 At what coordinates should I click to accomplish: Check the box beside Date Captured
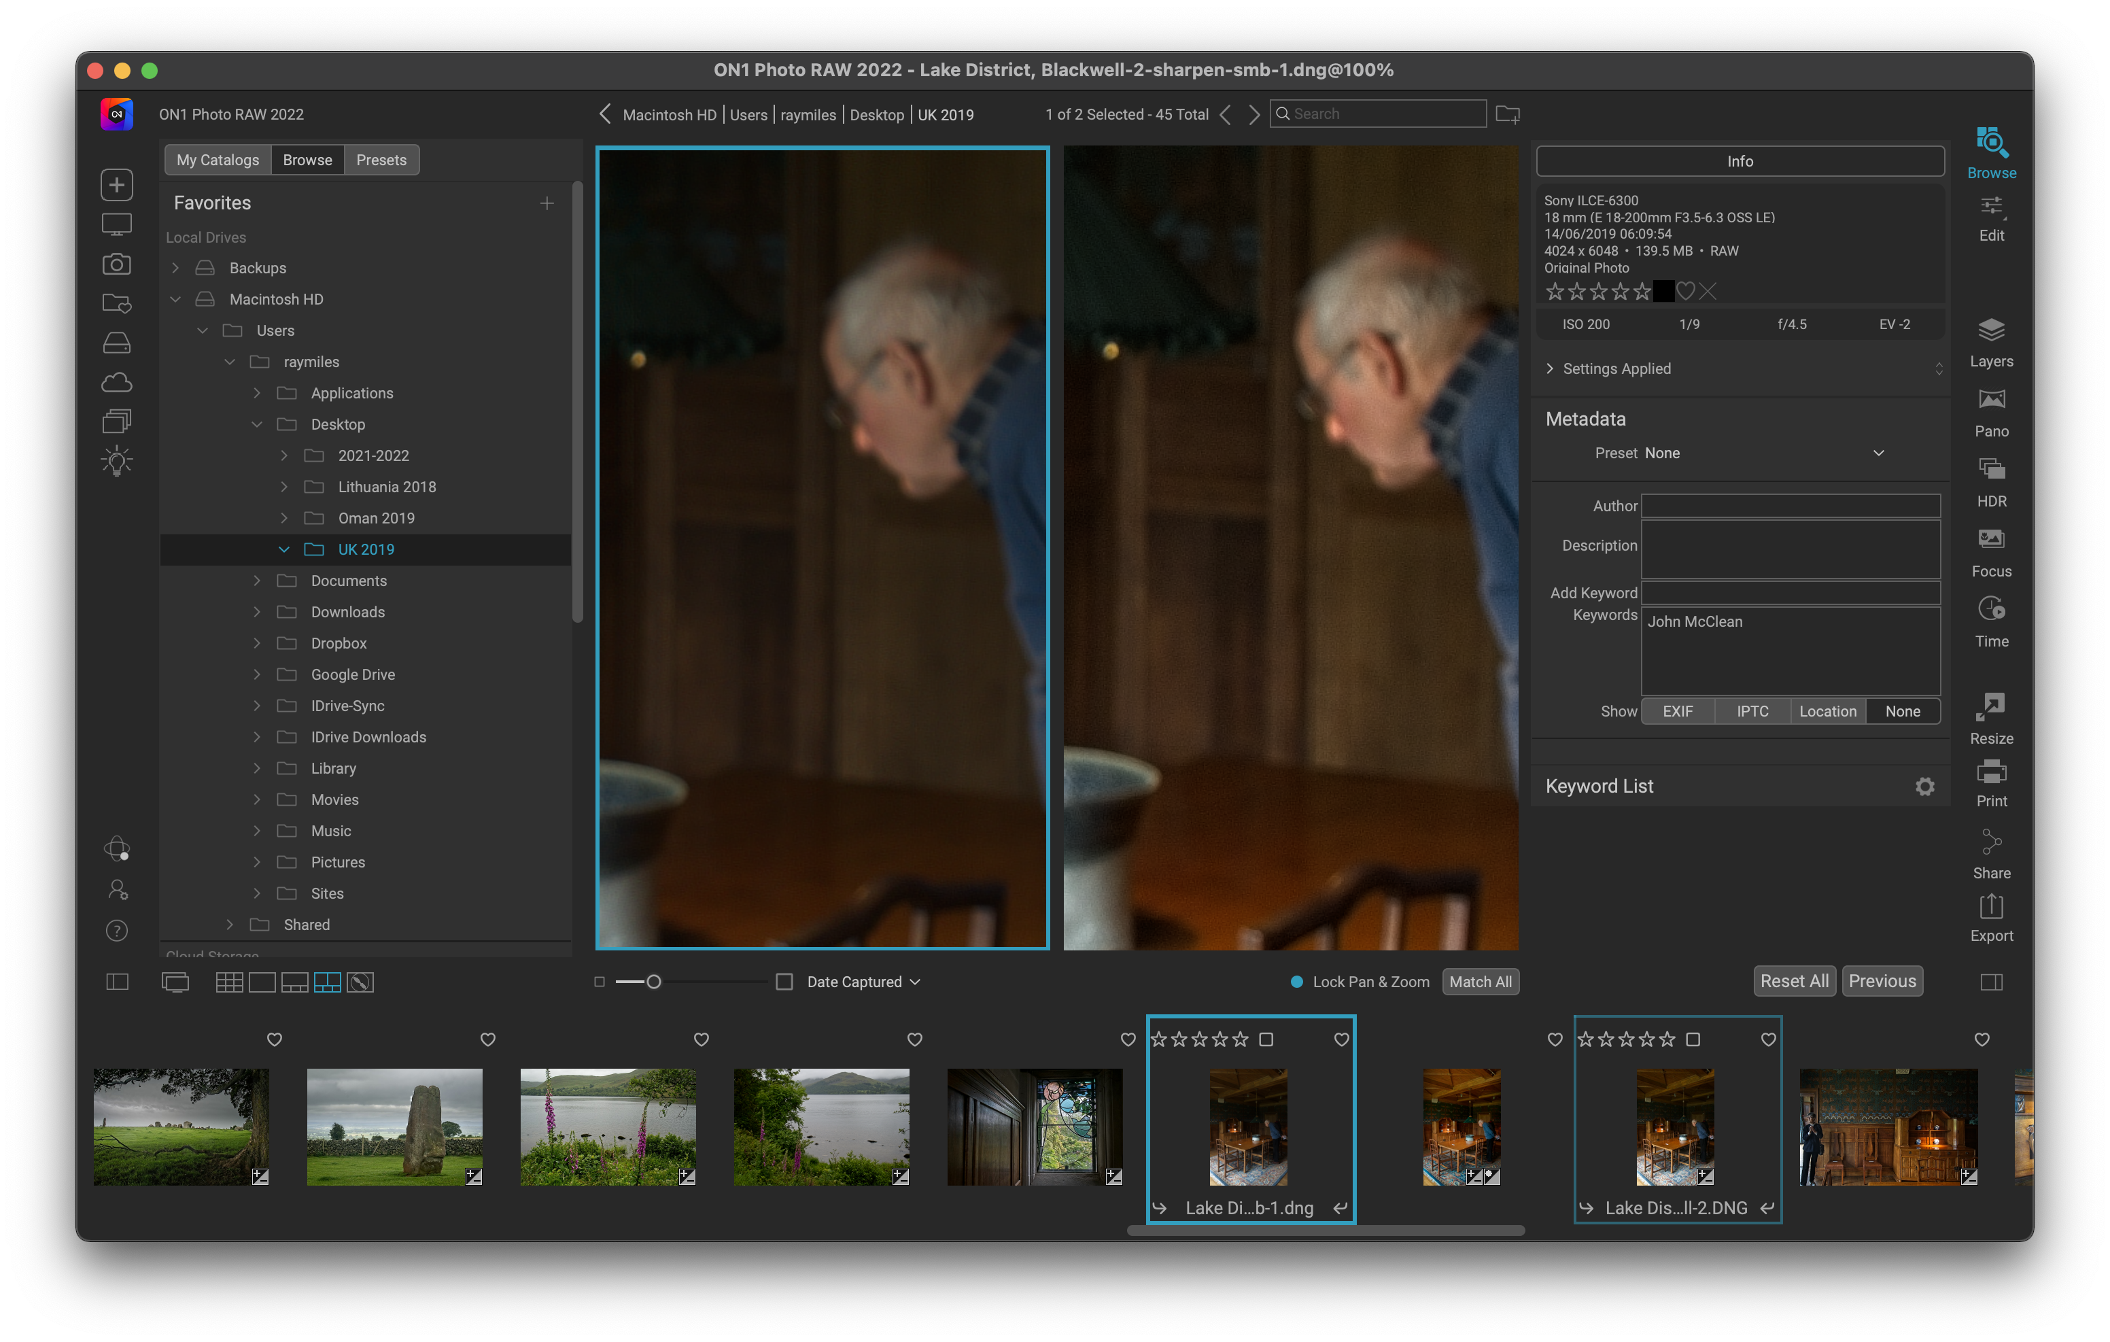point(784,982)
